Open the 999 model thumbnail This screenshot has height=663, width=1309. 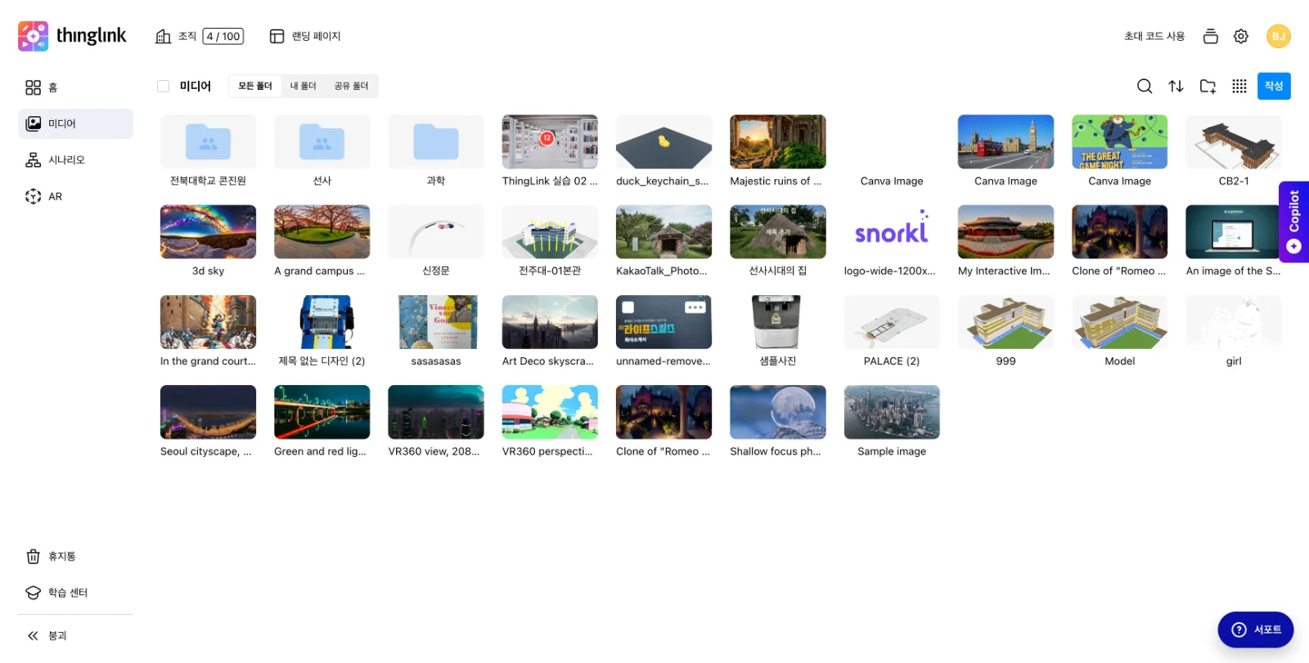click(x=1005, y=322)
